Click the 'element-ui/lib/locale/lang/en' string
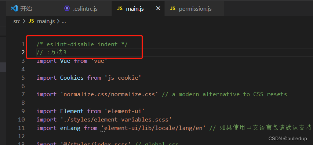 pyautogui.click(x=153, y=128)
